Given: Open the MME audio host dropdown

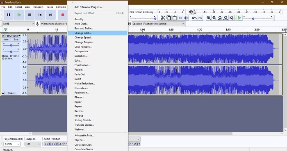Looking at the screenshot, I should 18,24.
